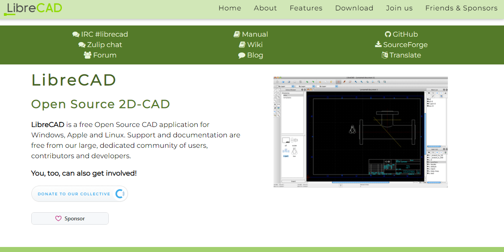Click the Blog comment icon
Screen dimensions: 504x252
[x=242, y=55]
